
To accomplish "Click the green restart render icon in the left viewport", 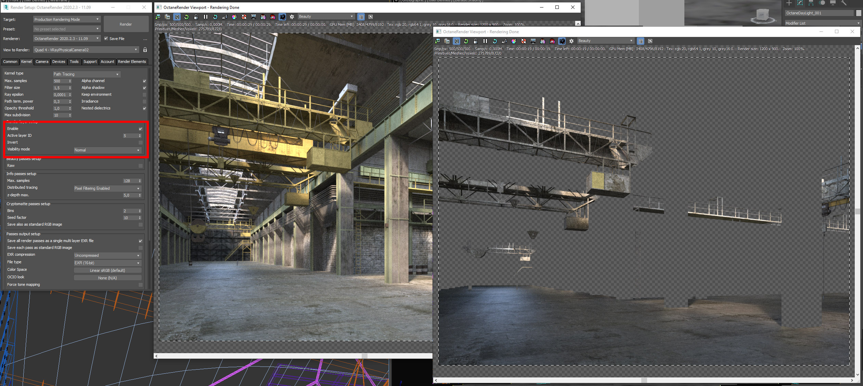I will [x=186, y=17].
